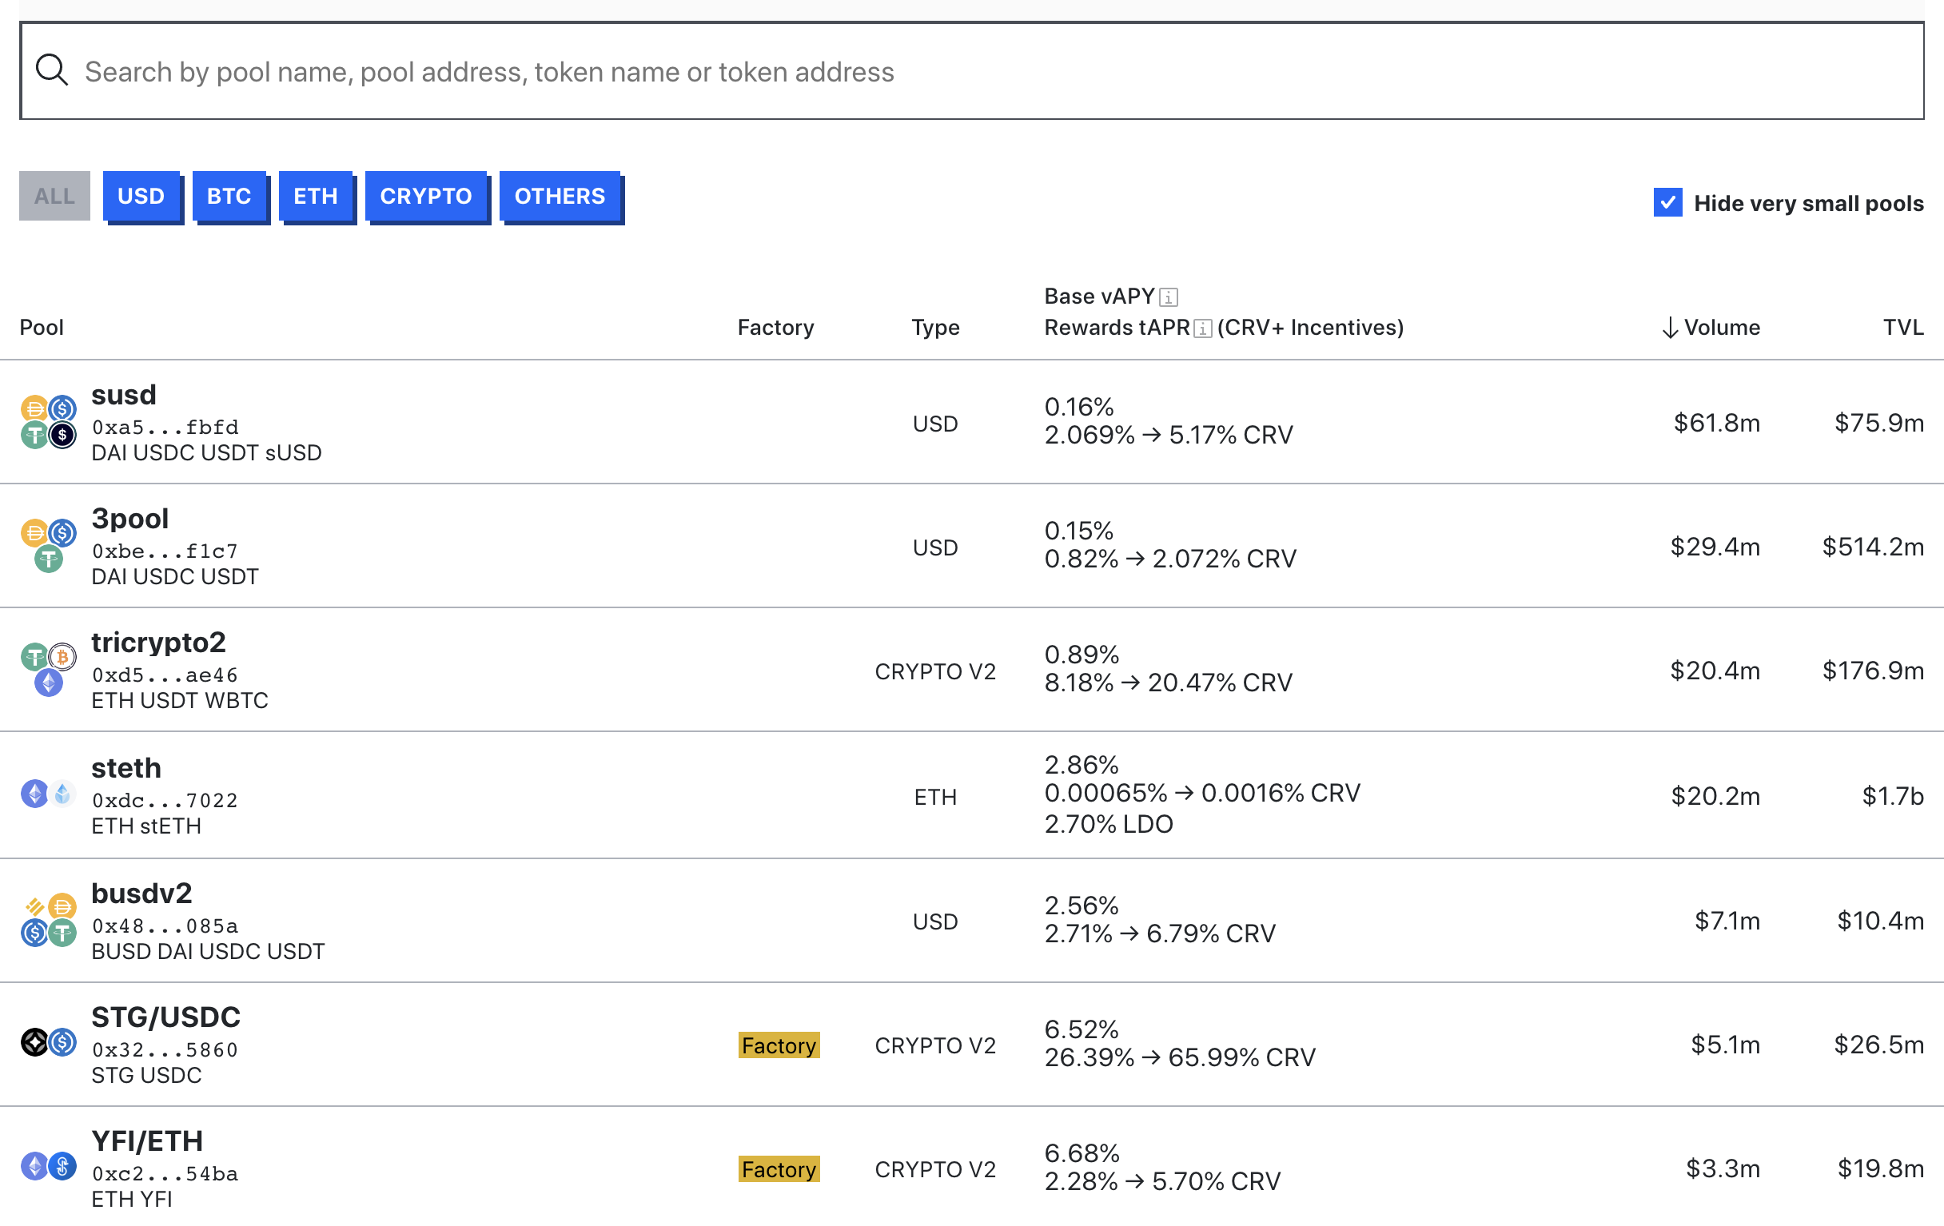Click YFI/ETH pool token icons
Viewport: 1944px width, 1226px height.
pos(49,1166)
